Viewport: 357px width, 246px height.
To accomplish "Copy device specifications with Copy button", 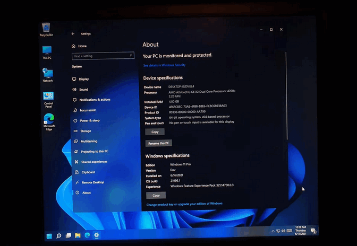I will [x=155, y=131].
